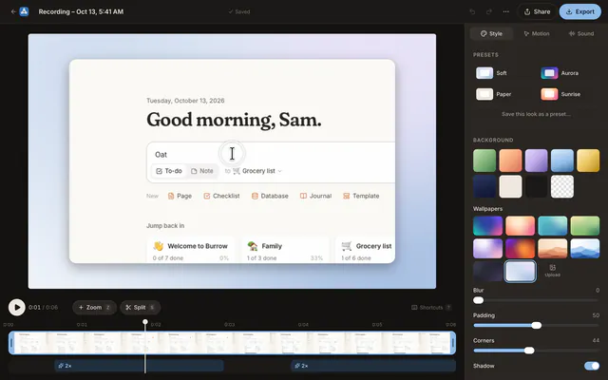Select the light blue background swatch
Viewport: 608px width, 380px height.
coord(562,161)
